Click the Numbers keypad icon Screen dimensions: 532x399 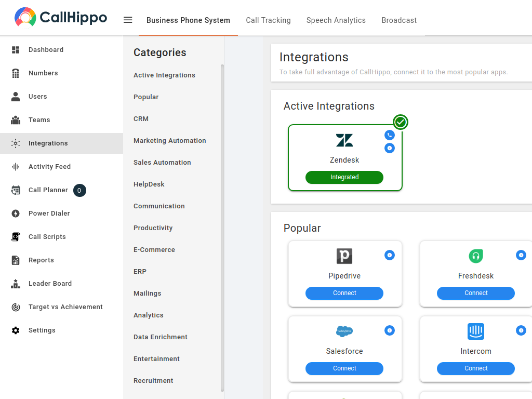(x=16, y=73)
